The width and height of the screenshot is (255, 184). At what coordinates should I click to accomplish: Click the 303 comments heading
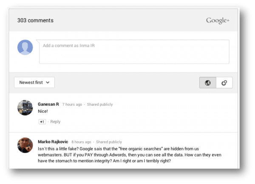[x=35, y=20]
